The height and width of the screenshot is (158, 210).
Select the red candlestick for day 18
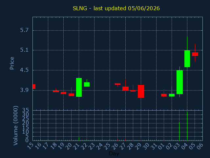(x=56, y=91)
